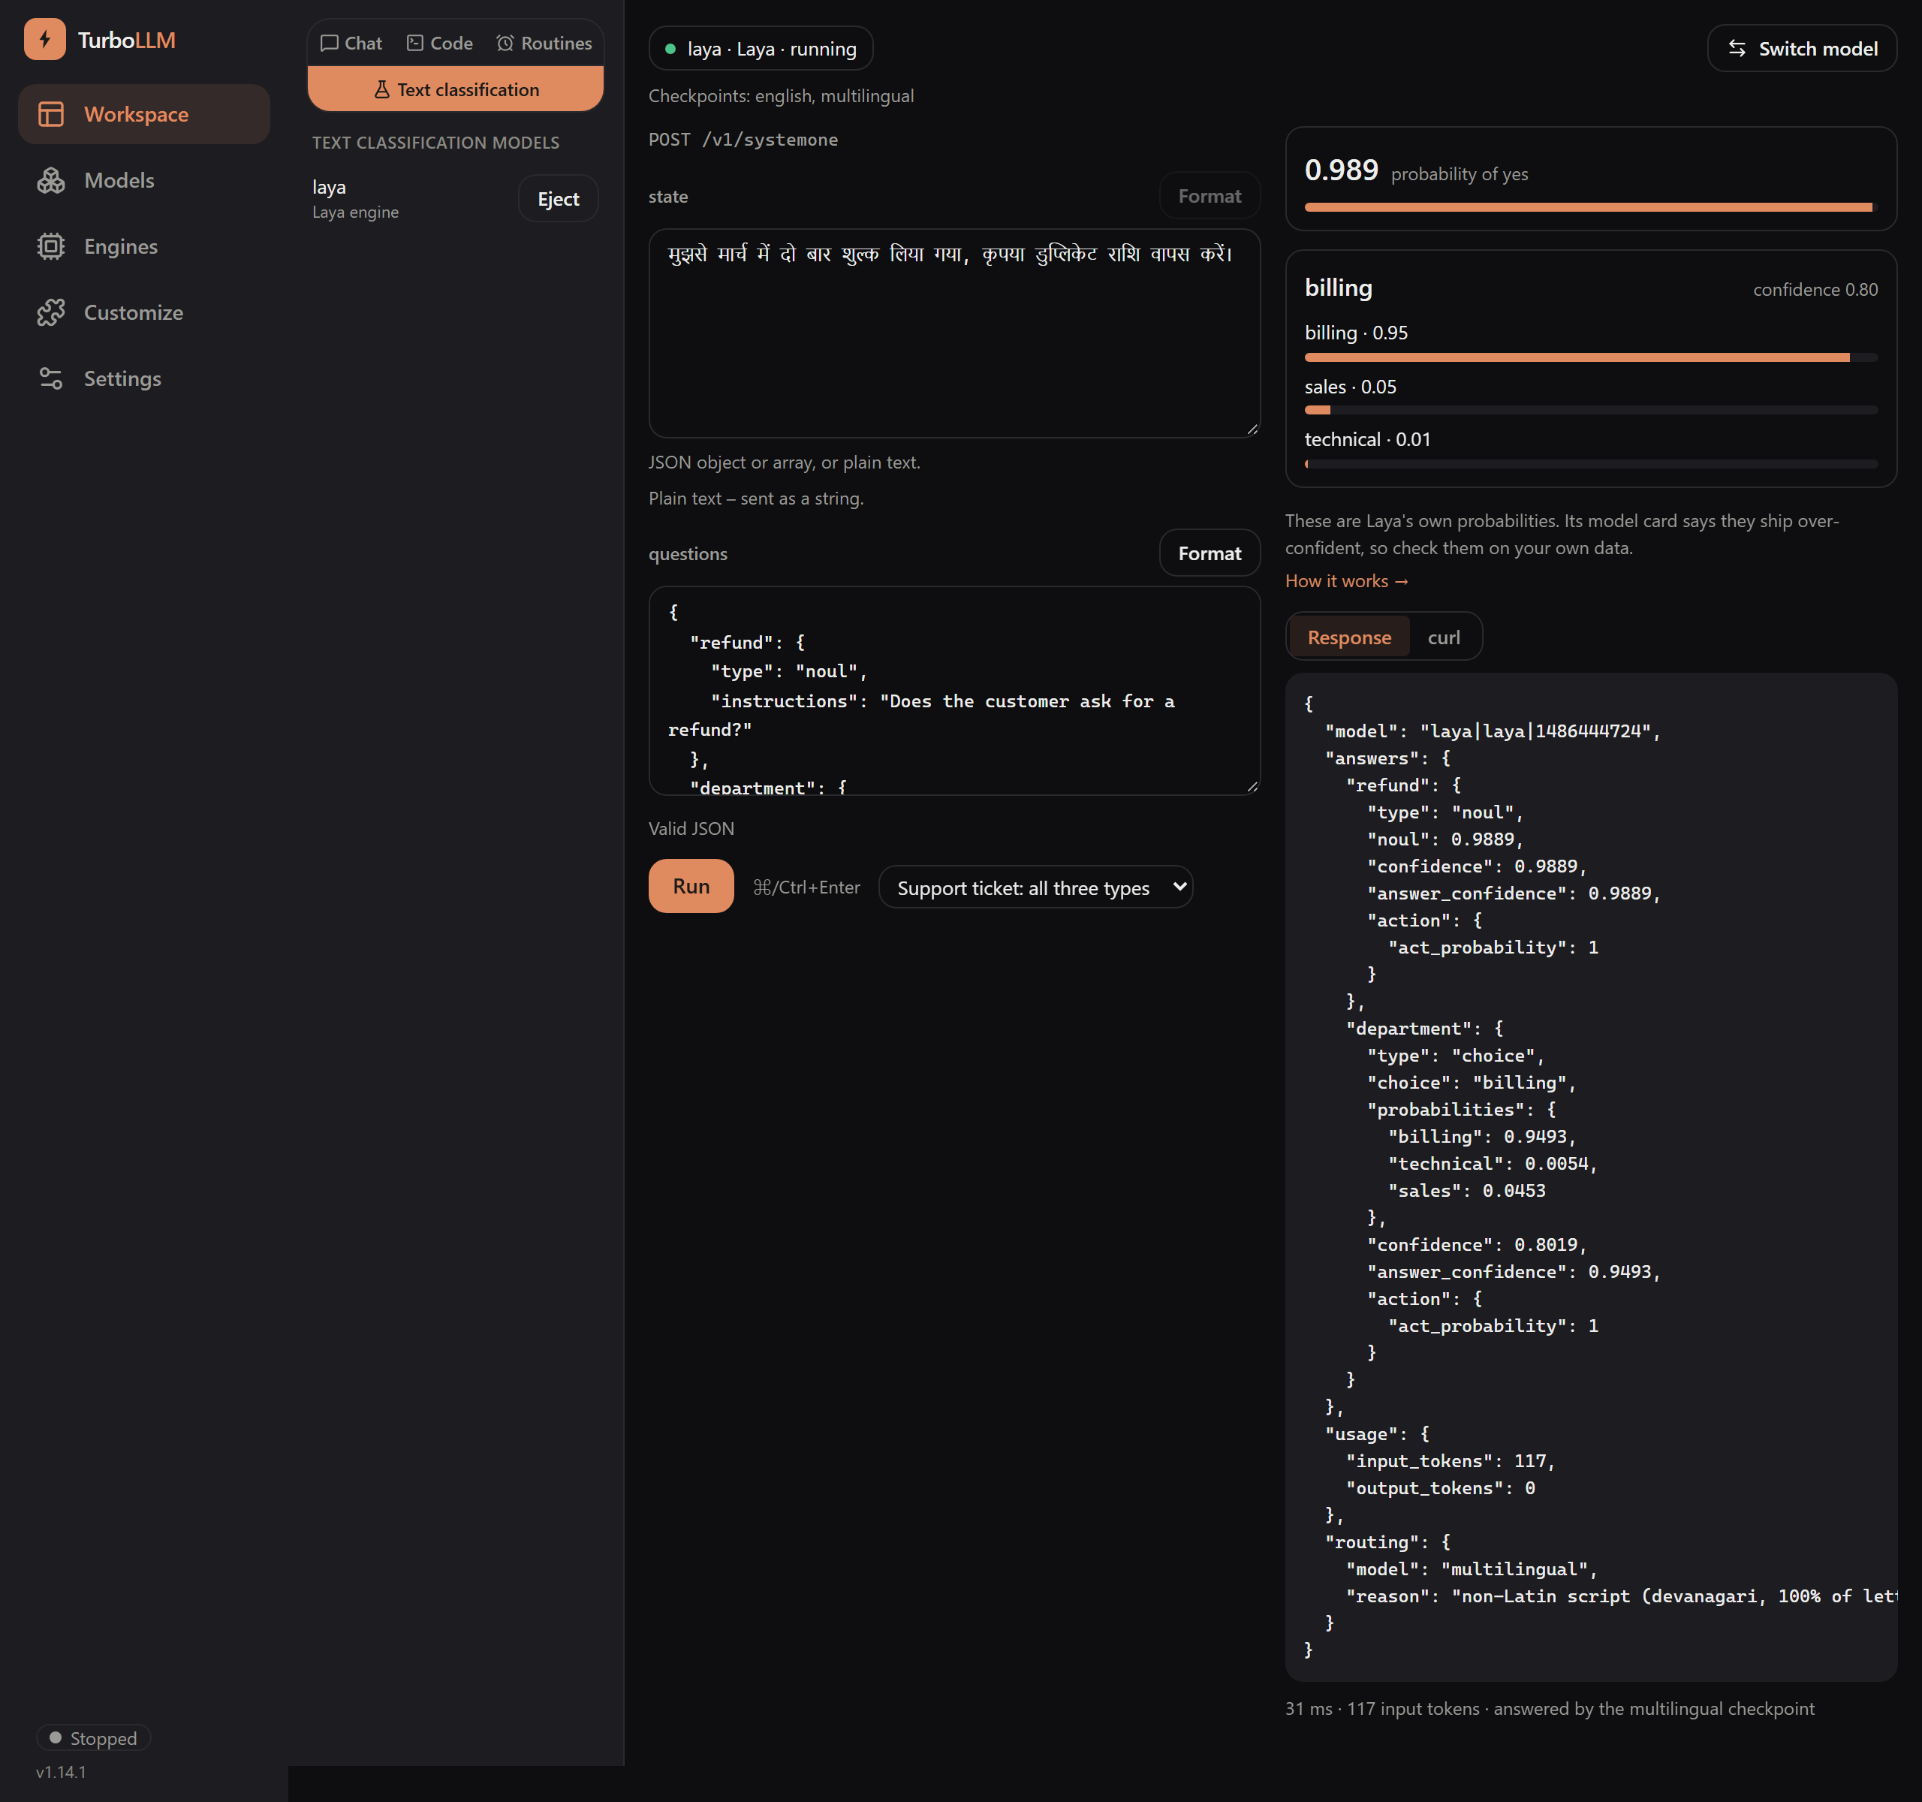Open the Support ticket preset dropdown
Image resolution: width=1922 pixels, height=1802 pixels.
click(x=1035, y=887)
